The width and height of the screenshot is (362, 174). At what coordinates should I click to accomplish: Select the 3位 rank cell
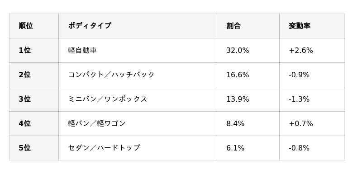pyautogui.click(x=33, y=99)
